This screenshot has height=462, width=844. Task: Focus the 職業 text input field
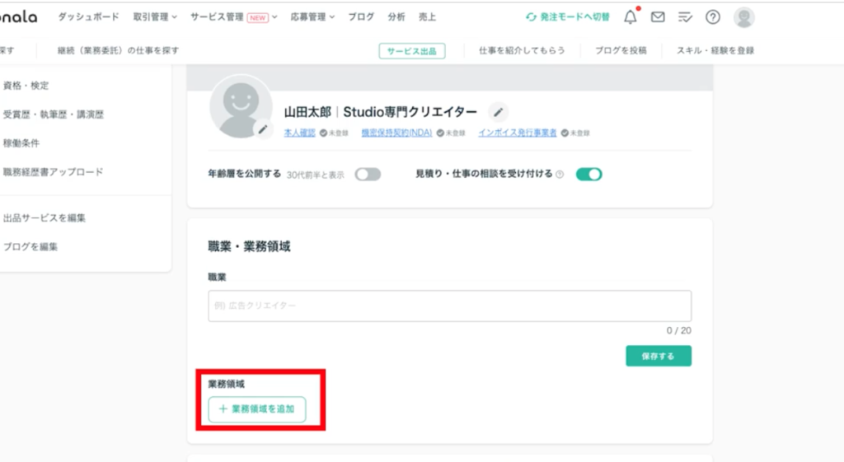point(449,306)
